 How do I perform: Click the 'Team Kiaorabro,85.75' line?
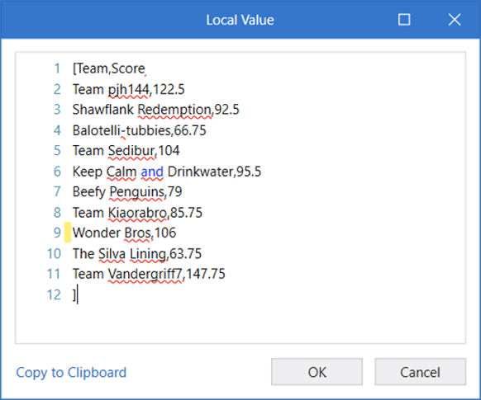point(137,213)
